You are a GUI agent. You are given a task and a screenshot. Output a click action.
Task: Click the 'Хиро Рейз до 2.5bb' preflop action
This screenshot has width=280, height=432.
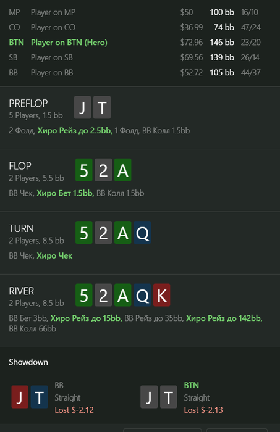[x=75, y=131]
